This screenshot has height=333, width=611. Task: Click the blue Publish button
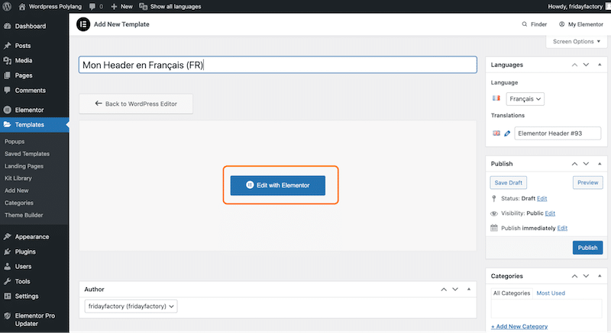587,248
